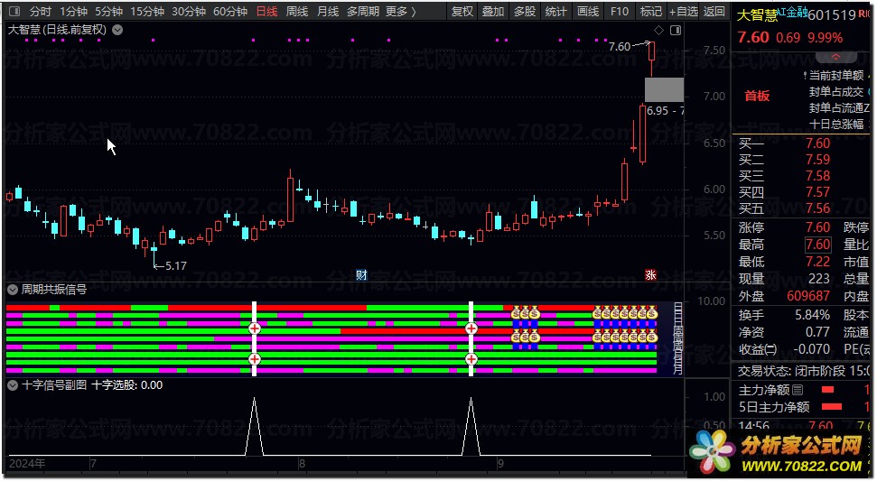Screen dimensions: 877x481
Task: Click the 2024年 label on the time axis
Action: (x=27, y=464)
